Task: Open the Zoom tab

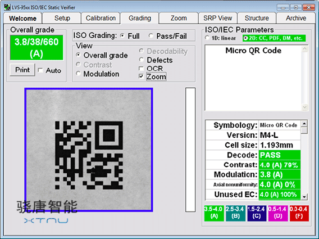Action: point(179,18)
